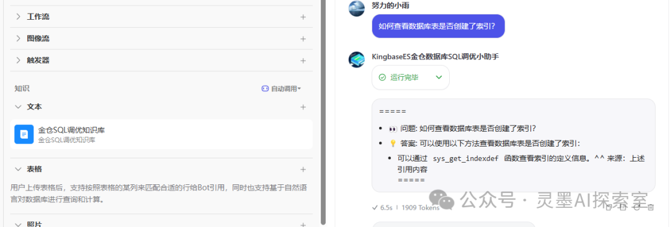The height and width of the screenshot is (227, 670).
Task: Click the 答案 line in the bot answer
Action: 485,143
